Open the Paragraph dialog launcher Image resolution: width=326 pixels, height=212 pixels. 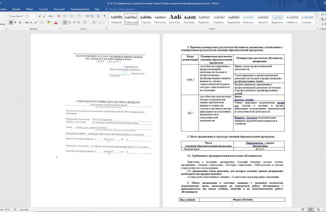tap(106, 29)
